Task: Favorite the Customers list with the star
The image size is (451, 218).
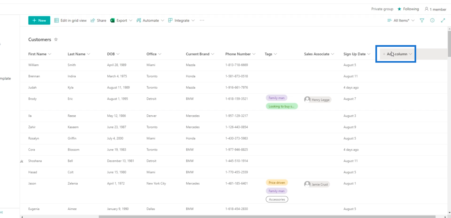Action: point(56,39)
